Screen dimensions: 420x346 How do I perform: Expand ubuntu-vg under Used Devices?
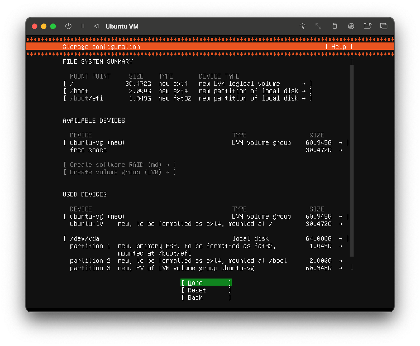pyautogui.click(x=206, y=216)
